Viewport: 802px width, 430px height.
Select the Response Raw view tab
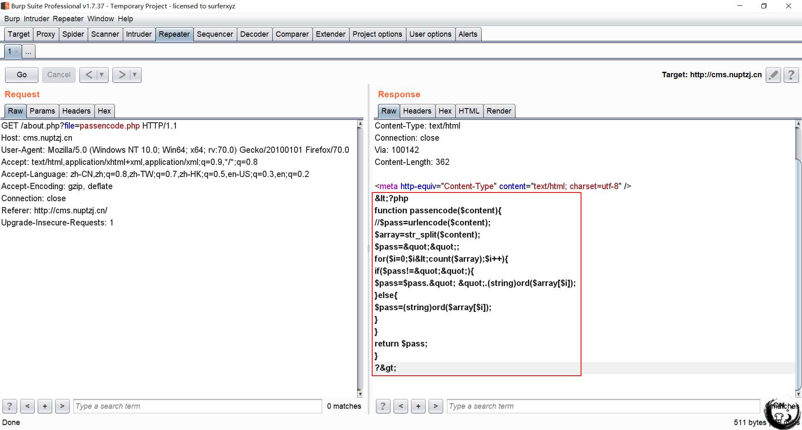tap(389, 111)
